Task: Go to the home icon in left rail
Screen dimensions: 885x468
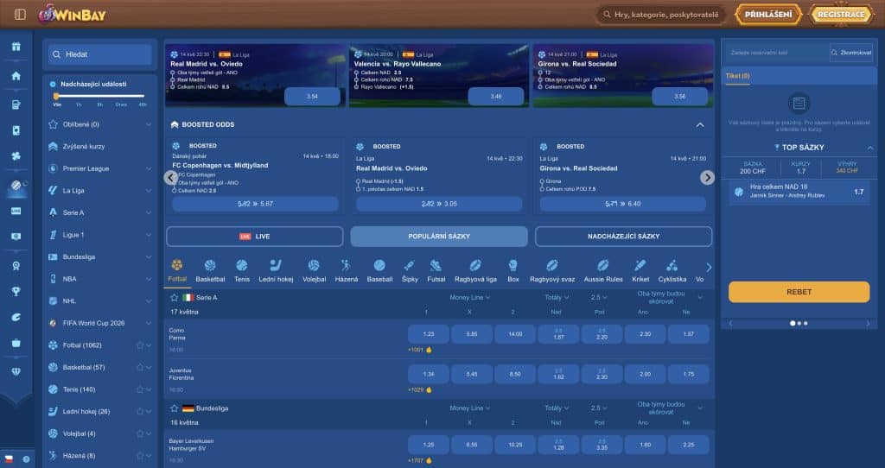Action: 16,76
